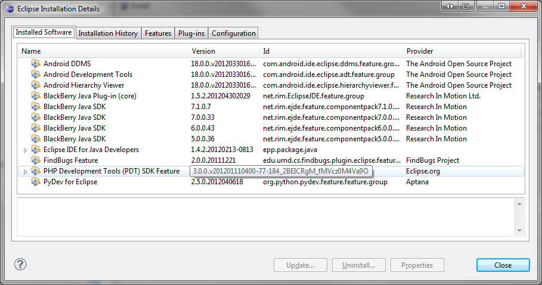This screenshot has height=285, width=542.
Task: Click description pane scrollbar up arrow
Action: coord(519,204)
